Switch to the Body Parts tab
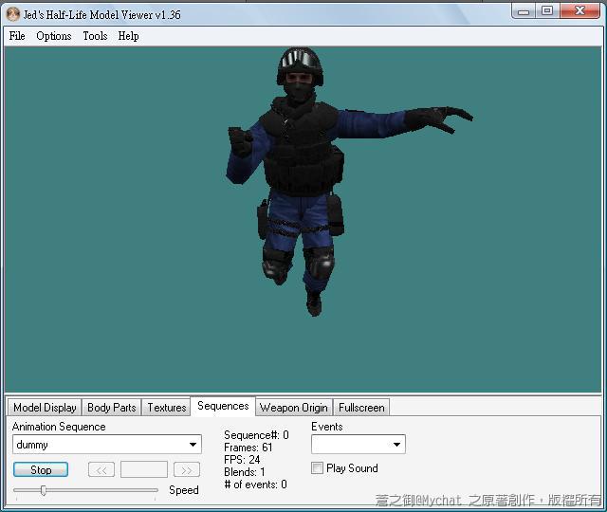Viewport: 607px width, 512px height. [112, 408]
